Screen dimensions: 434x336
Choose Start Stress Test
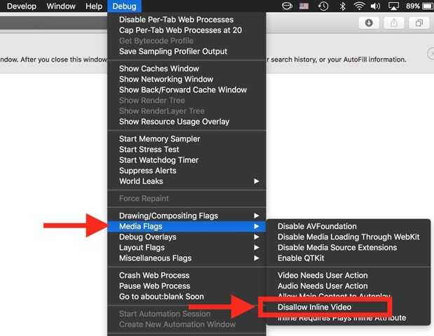pyautogui.click(x=187, y=150)
